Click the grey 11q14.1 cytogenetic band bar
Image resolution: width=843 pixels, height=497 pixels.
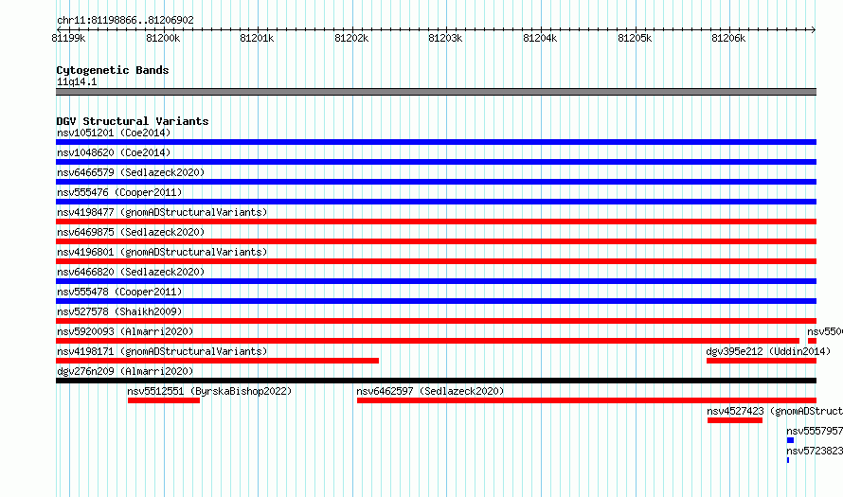click(436, 92)
